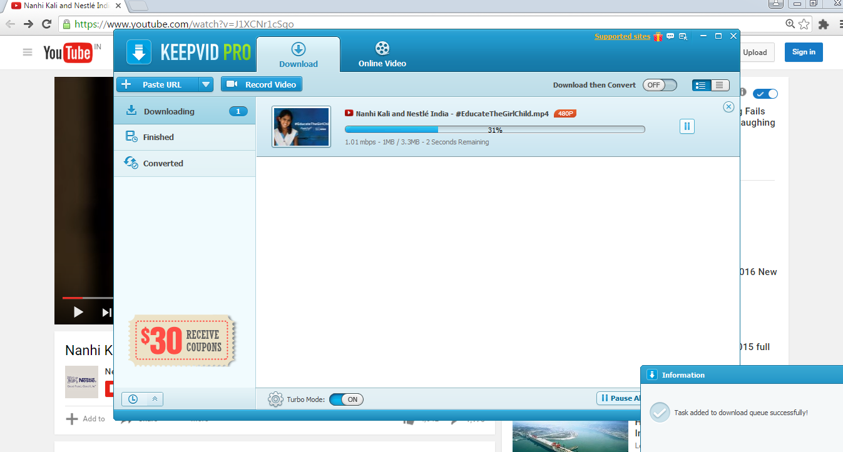Expand the Paste URL dropdown arrow
Screen dimensions: 843x452
click(x=206, y=84)
